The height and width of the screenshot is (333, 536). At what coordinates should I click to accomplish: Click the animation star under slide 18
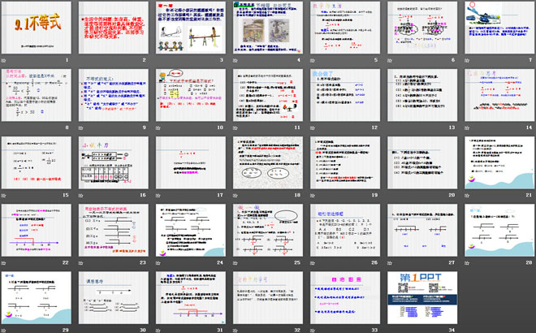pos(236,196)
